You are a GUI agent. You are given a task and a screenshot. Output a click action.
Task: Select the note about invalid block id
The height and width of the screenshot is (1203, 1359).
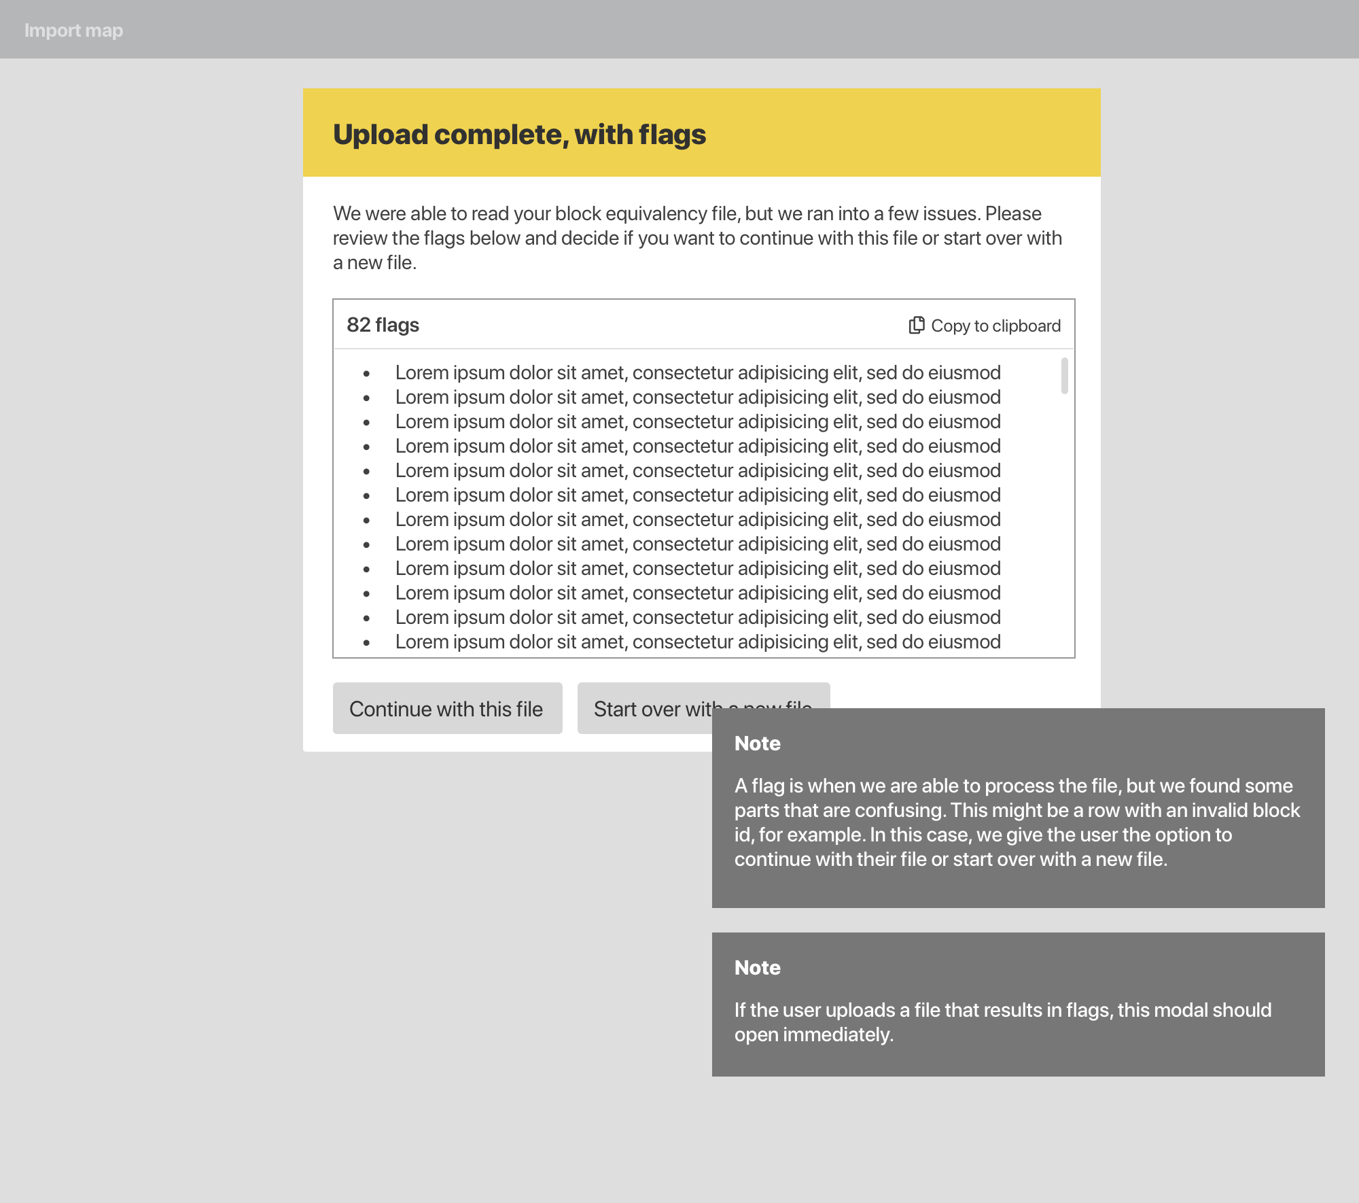click(x=1017, y=822)
